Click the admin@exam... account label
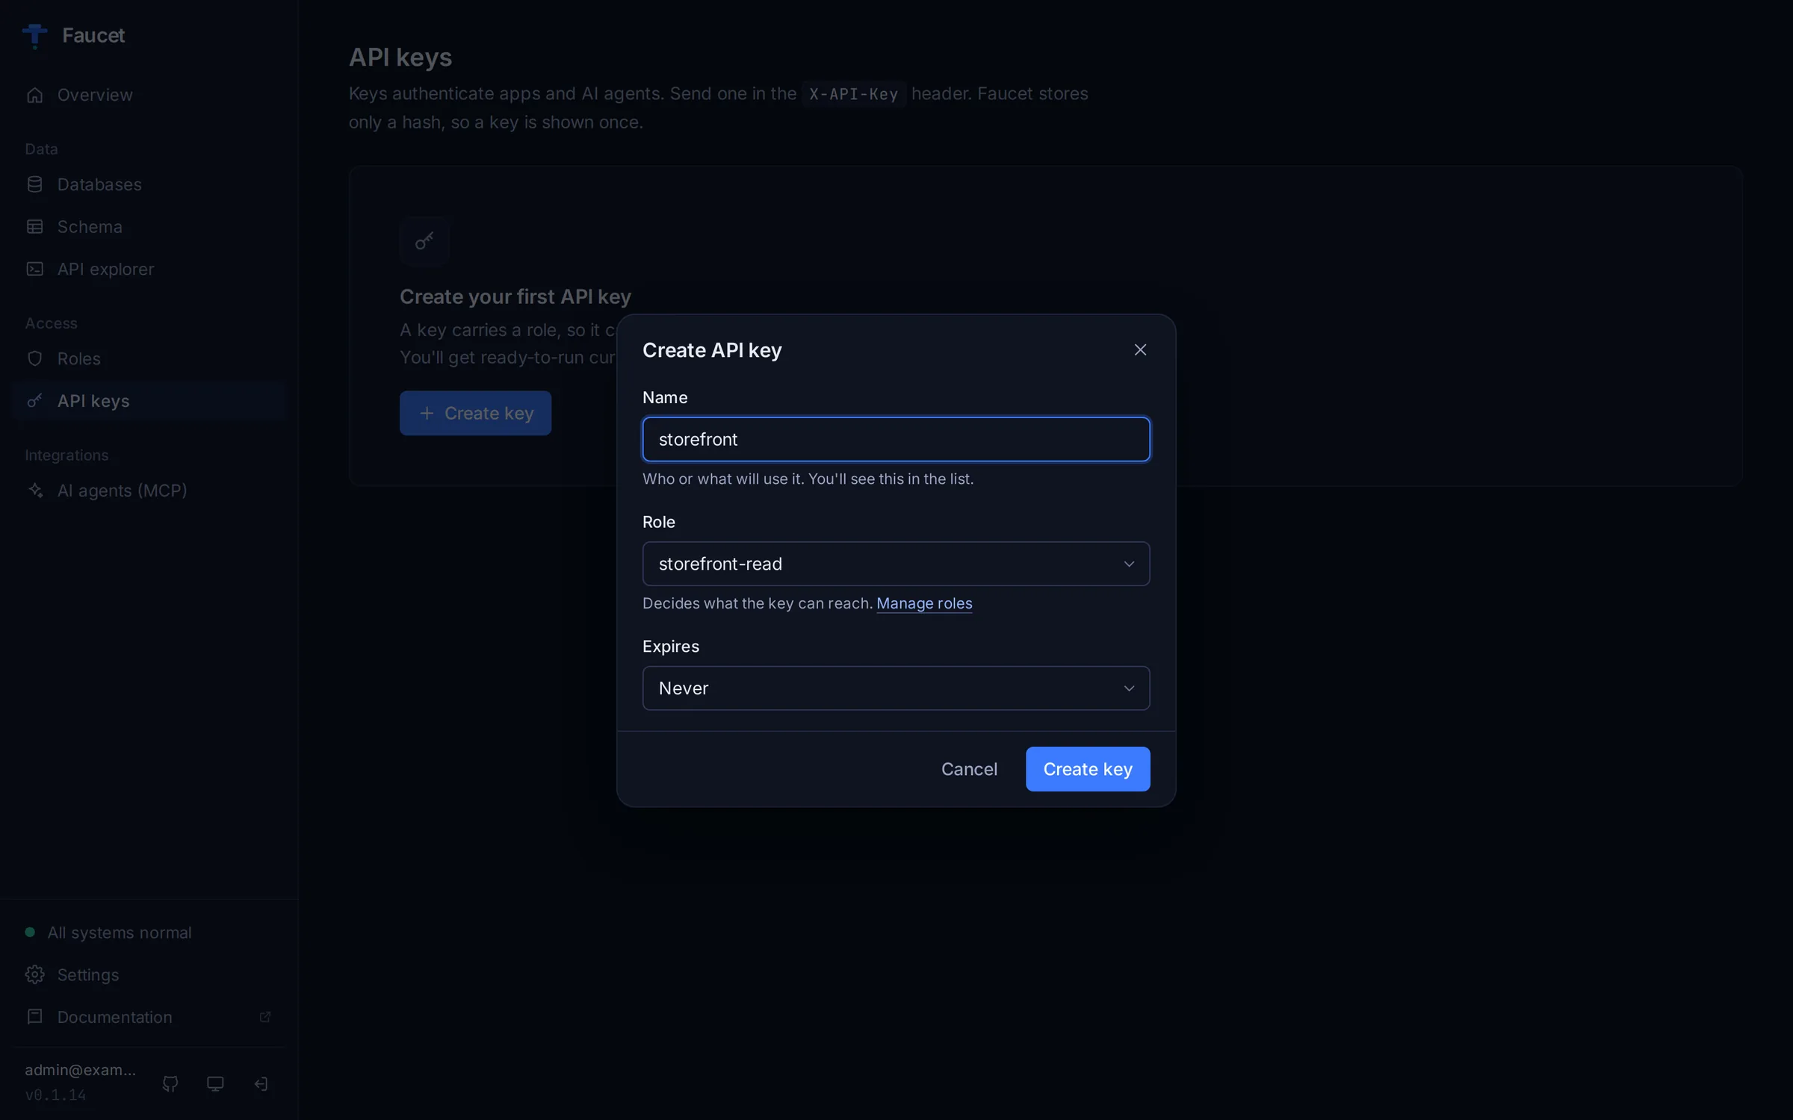Image resolution: width=1793 pixels, height=1120 pixels. coord(81,1070)
